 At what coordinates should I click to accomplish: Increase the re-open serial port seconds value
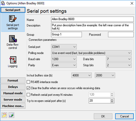click(112, 100)
